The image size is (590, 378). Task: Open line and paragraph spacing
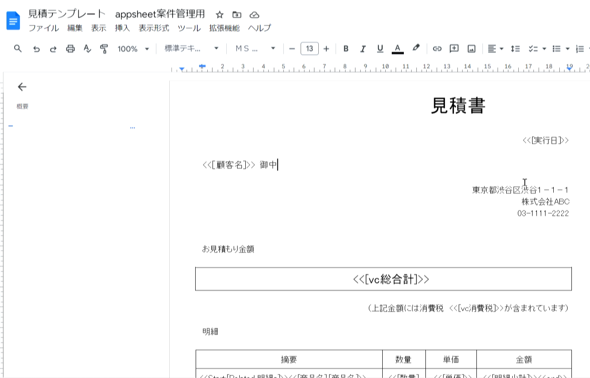click(515, 49)
